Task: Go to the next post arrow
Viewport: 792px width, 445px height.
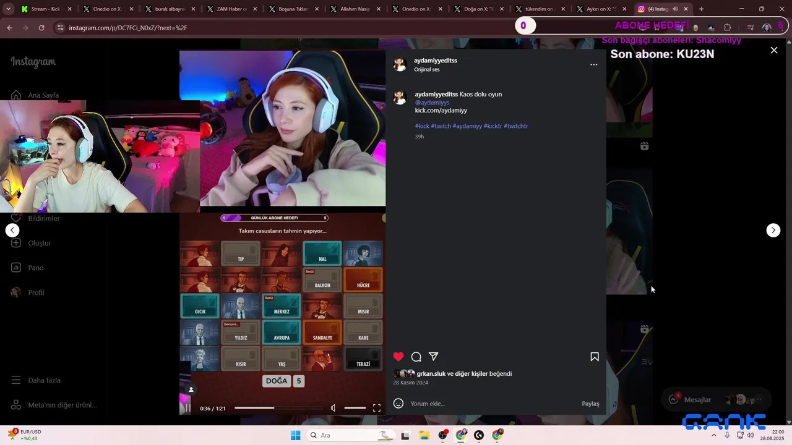Action: (773, 230)
